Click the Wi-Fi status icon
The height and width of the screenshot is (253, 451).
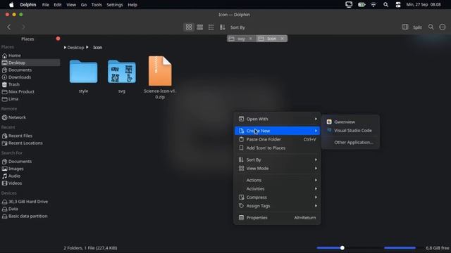[x=373, y=5]
